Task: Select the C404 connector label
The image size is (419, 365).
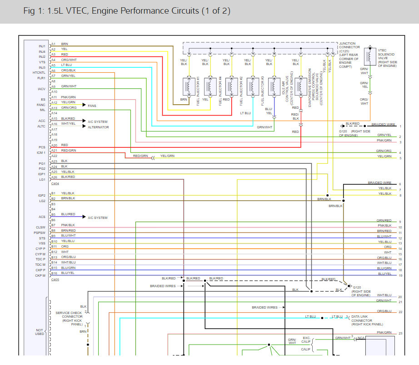Action: 55,183
